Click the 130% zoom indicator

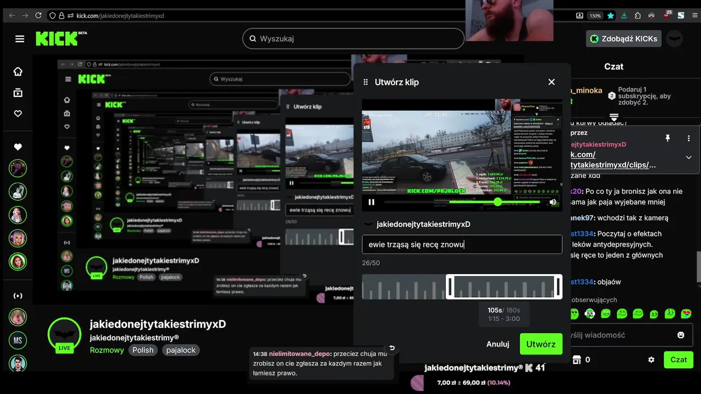click(x=595, y=16)
